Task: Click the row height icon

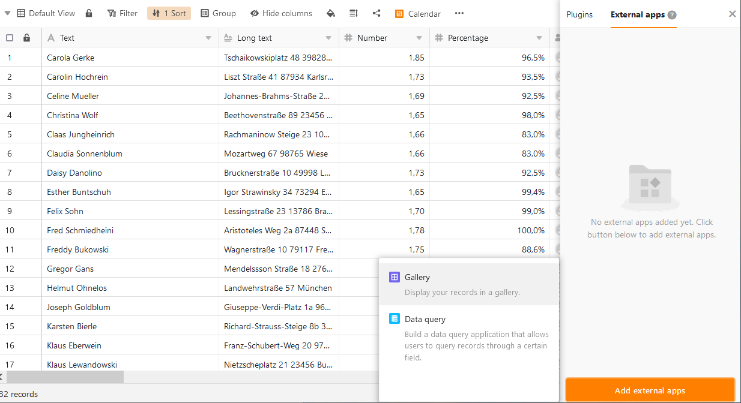Action: tap(354, 13)
